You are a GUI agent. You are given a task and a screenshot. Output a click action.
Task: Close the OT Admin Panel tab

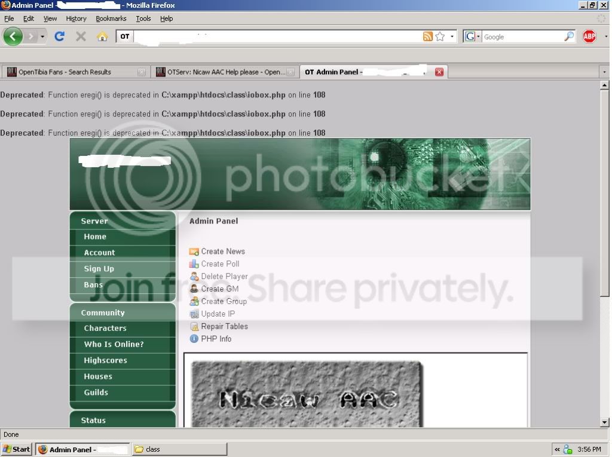pyautogui.click(x=439, y=72)
